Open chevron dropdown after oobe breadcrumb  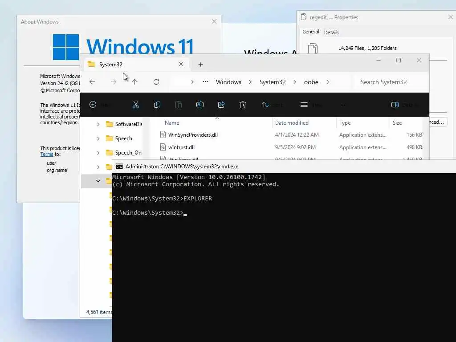click(x=328, y=82)
